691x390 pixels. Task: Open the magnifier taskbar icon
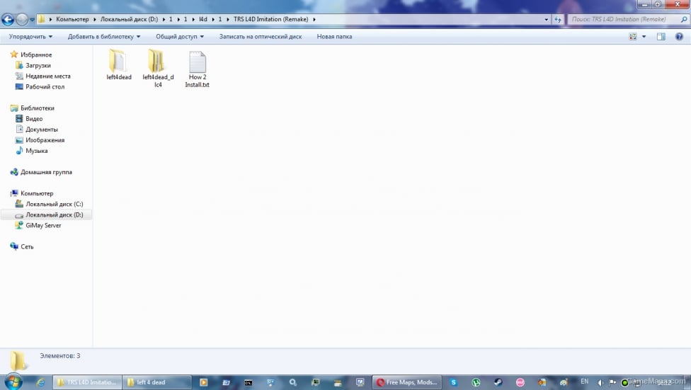292,382
